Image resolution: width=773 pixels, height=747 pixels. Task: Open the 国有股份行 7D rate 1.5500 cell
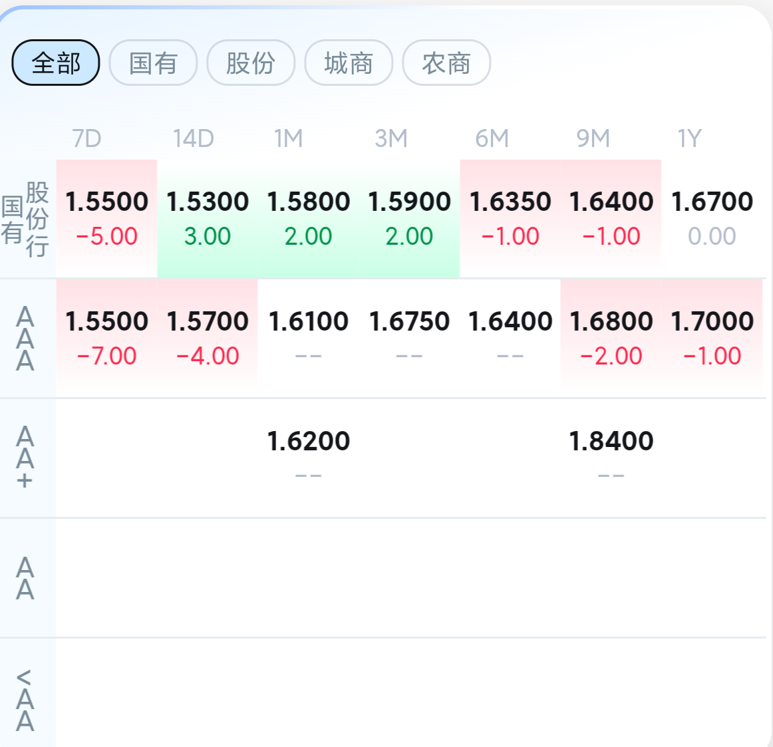[106, 218]
